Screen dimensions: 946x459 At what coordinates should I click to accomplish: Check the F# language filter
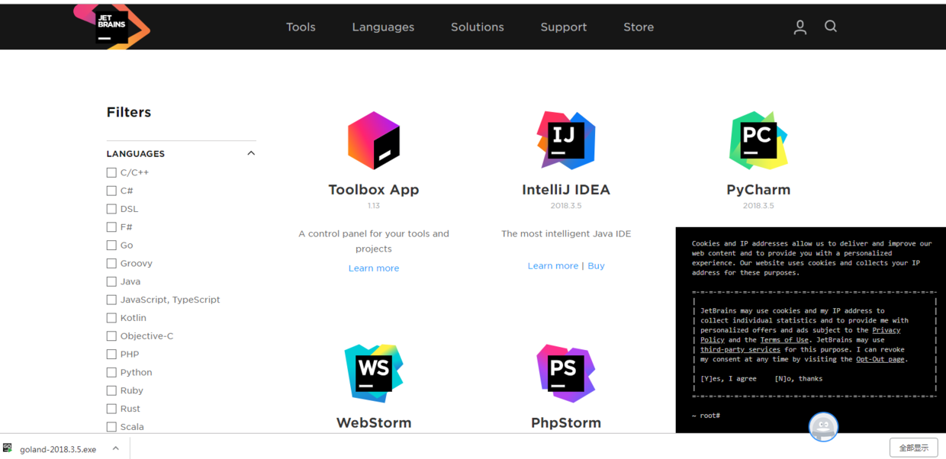point(111,227)
